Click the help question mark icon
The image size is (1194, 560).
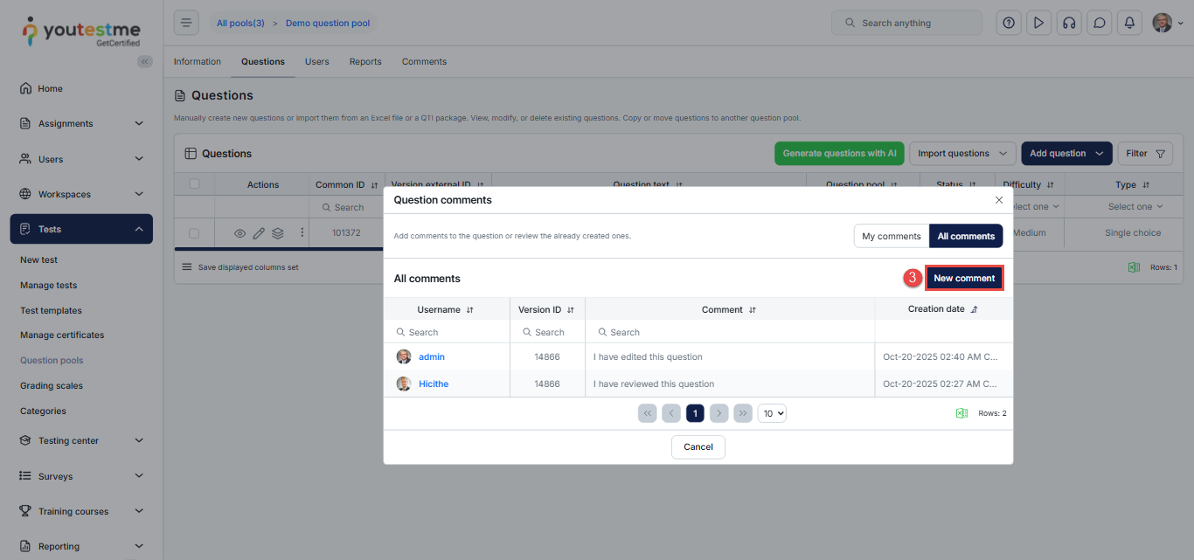[x=1009, y=23]
